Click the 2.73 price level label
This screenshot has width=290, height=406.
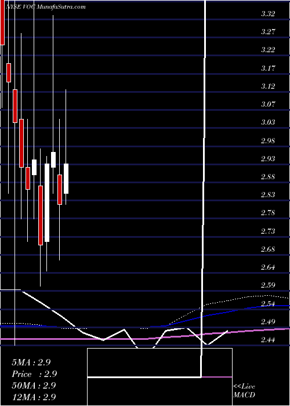(x=268, y=231)
